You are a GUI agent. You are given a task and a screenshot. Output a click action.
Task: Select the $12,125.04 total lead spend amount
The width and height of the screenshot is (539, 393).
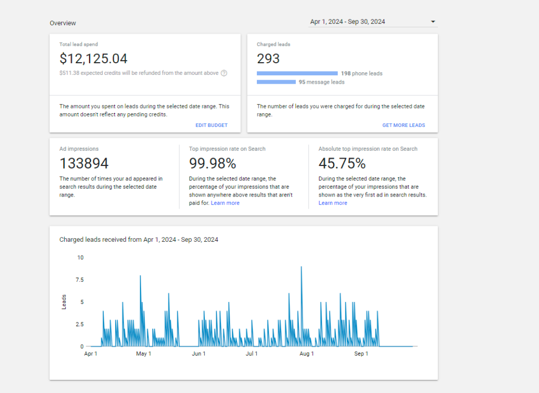[93, 58]
